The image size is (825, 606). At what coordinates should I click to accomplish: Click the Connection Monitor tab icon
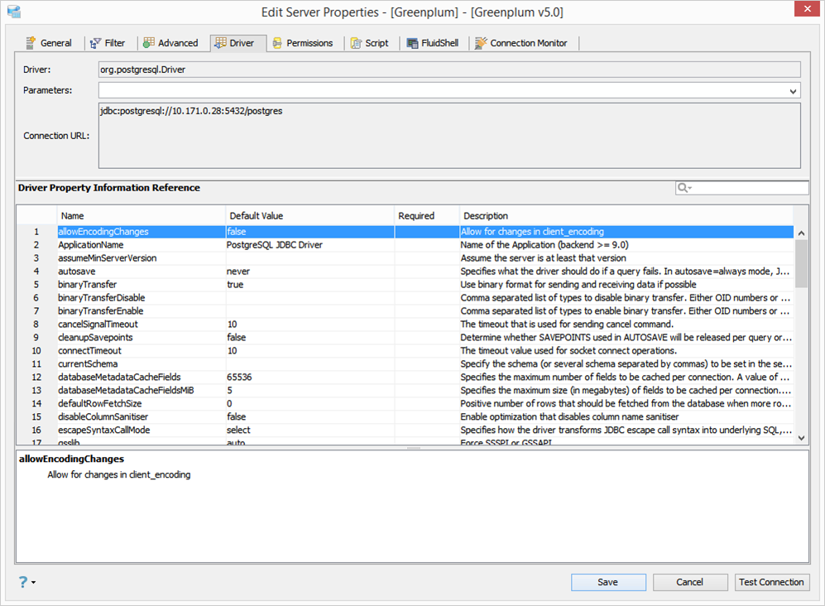tap(480, 42)
